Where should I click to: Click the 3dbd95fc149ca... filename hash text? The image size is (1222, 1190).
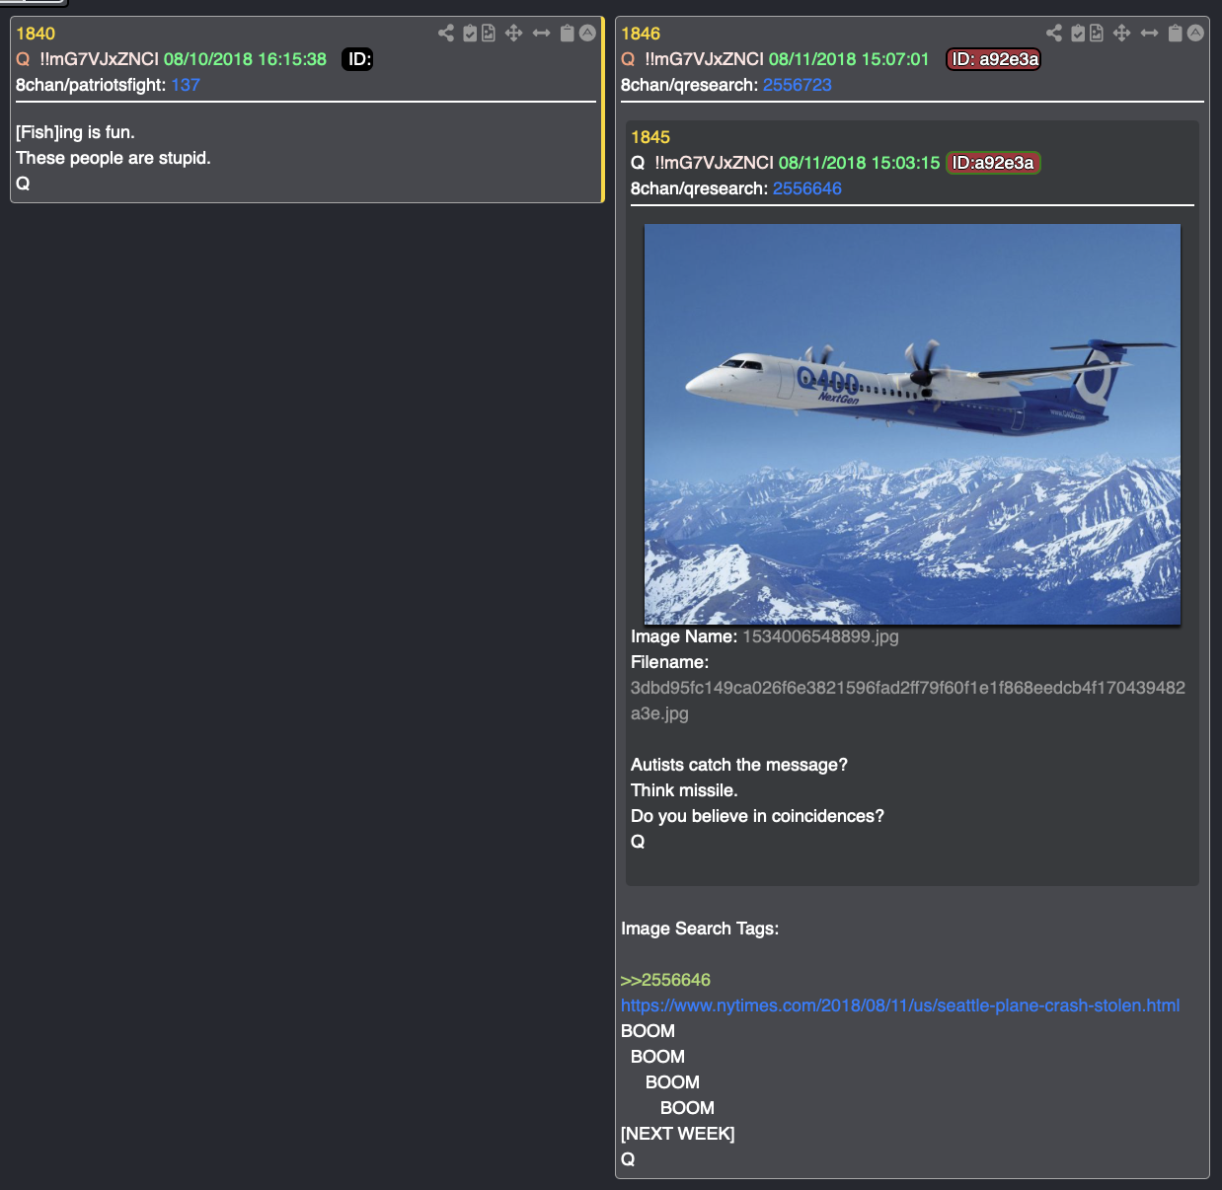point(908,701)
